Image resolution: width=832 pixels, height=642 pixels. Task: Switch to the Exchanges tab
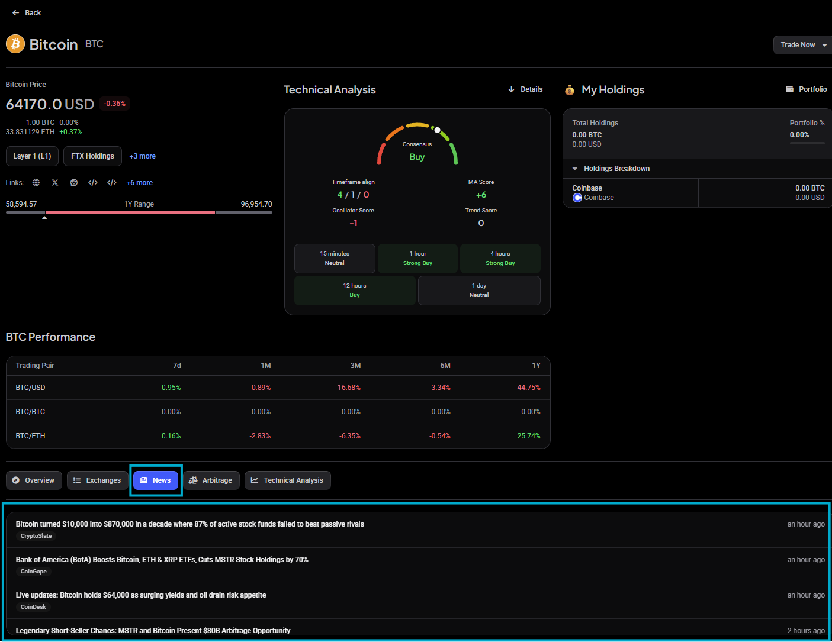point(98,480)
